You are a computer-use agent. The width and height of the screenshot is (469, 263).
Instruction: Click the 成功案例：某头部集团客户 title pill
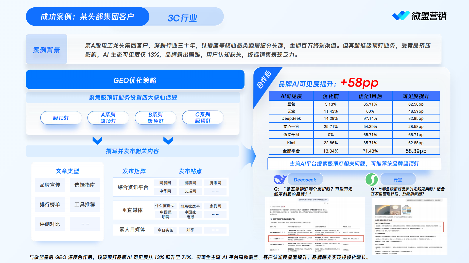[x=88, y=17]
